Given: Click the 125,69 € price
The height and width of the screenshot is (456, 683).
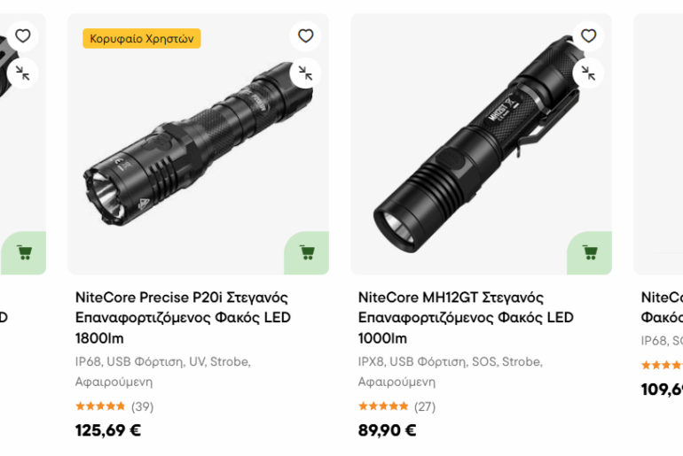Looking at the screenshot, I should [x=108, y=431].
